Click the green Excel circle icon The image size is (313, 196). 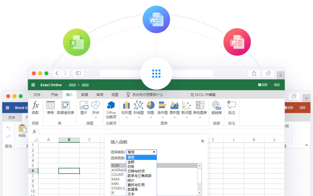click(77, 42)
